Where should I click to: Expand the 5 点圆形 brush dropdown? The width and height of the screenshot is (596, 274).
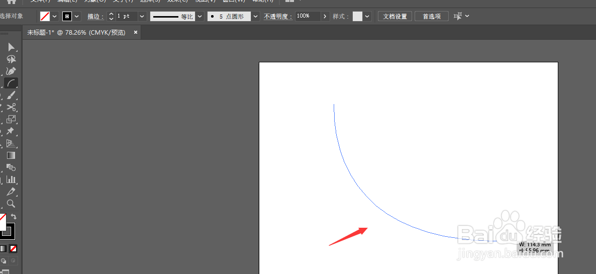click(255, 17)
